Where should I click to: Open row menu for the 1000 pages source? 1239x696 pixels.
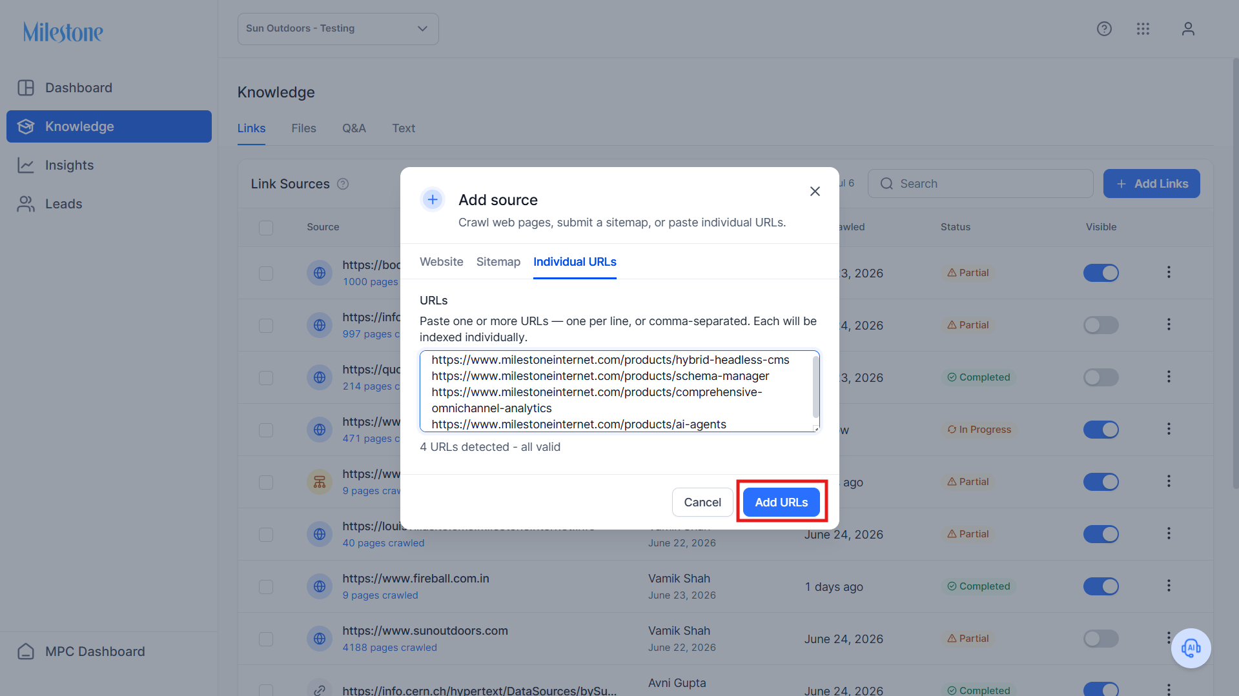point(1169,272)
